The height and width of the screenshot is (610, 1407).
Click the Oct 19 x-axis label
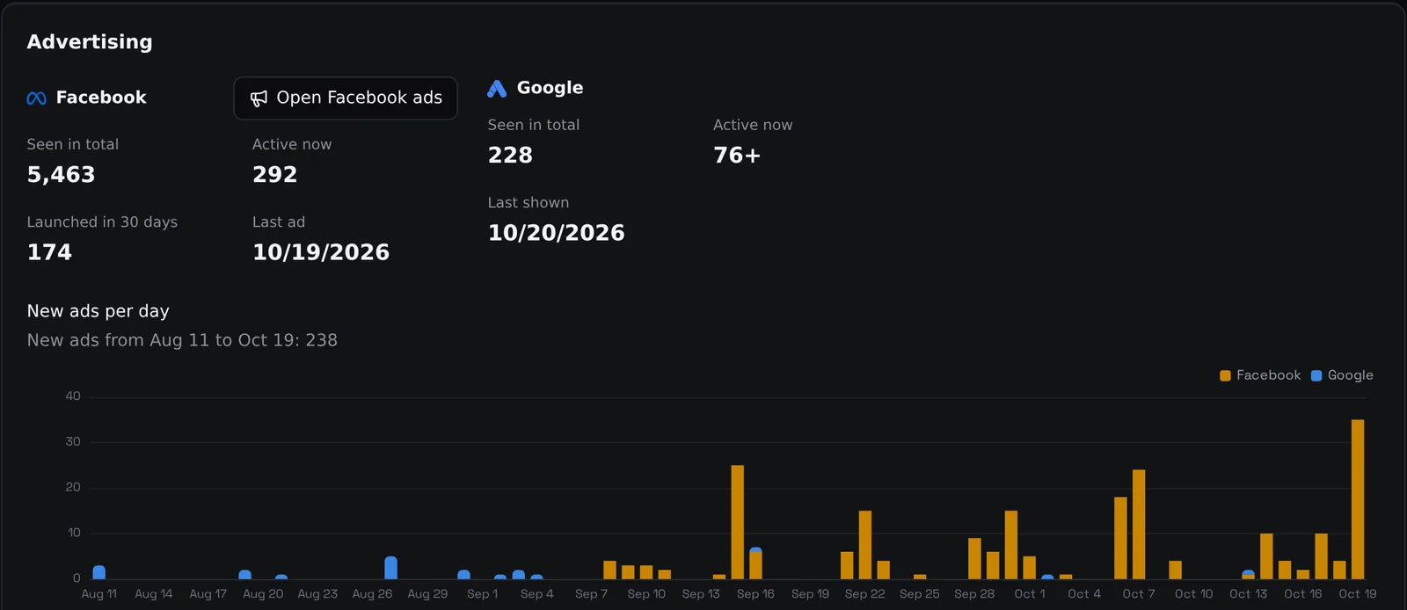pyautogui.click(x=1358, y=594)
